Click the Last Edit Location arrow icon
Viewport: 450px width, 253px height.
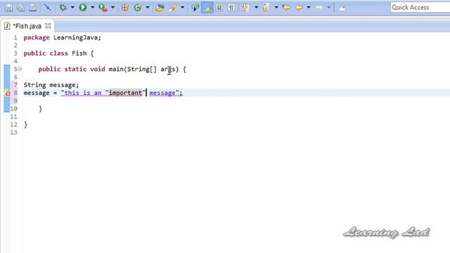(x=286, y=7)
